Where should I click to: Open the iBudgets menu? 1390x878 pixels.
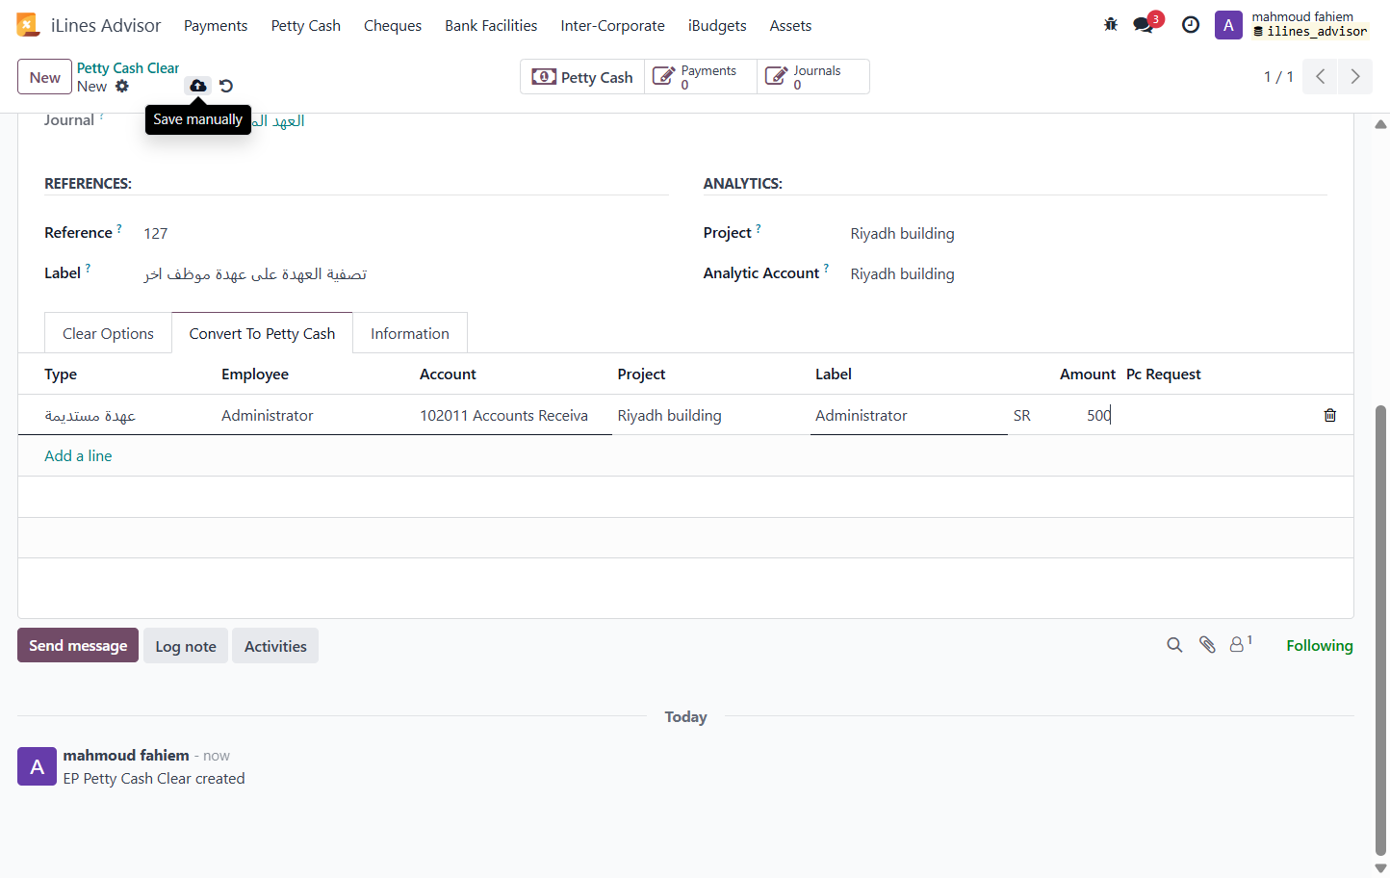(717, 26)
